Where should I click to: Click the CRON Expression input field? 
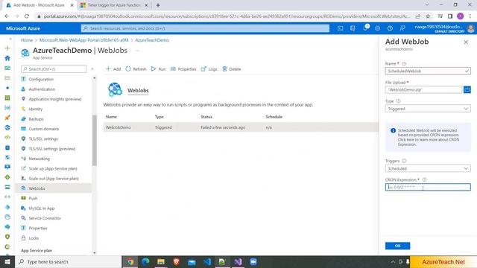click(x=428, y=187)
